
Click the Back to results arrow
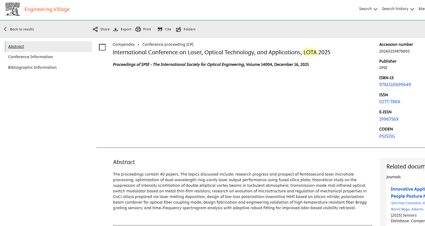pyautogui.click(x=5, y=29)
